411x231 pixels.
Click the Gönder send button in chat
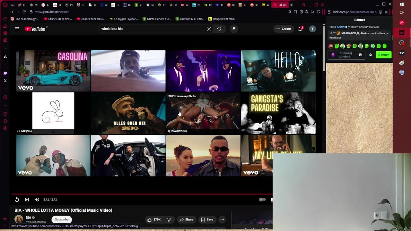pyautogui.click(x=383, y=55)
